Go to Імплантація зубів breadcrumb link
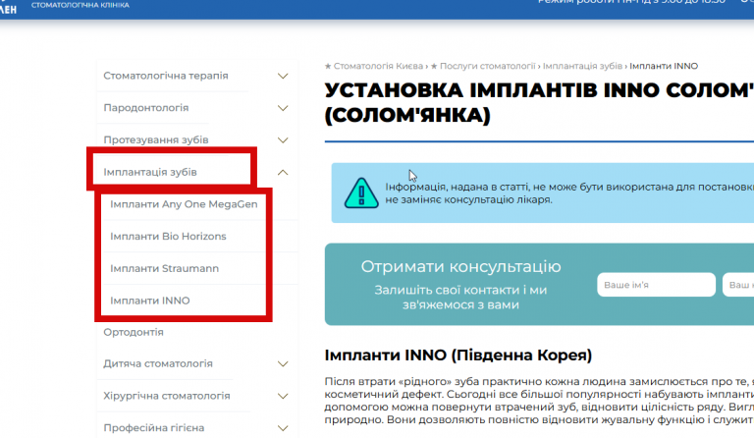The image size is (754, 438). [582, 66]
